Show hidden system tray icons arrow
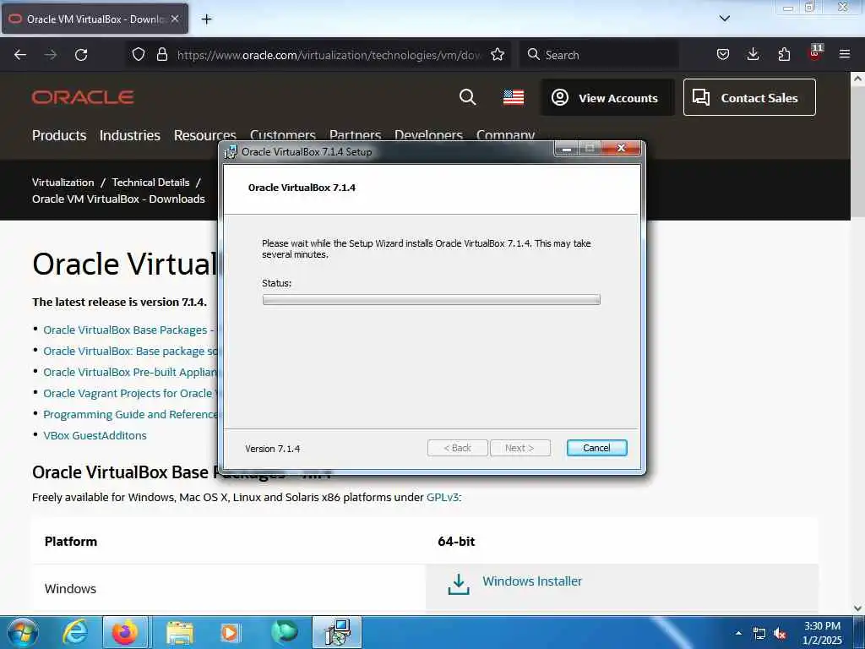This screenshot has height=649, width=865. click(738, 633)
